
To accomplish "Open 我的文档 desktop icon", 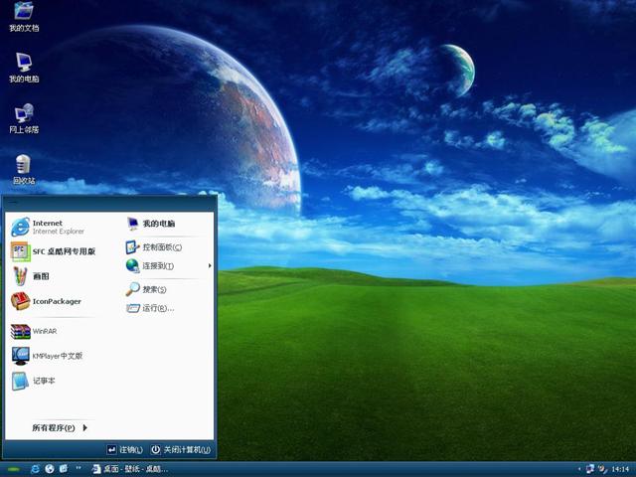I will pyautogui.click(x=24, y=16).
